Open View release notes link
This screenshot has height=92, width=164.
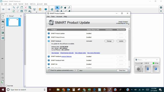[80, 53]
